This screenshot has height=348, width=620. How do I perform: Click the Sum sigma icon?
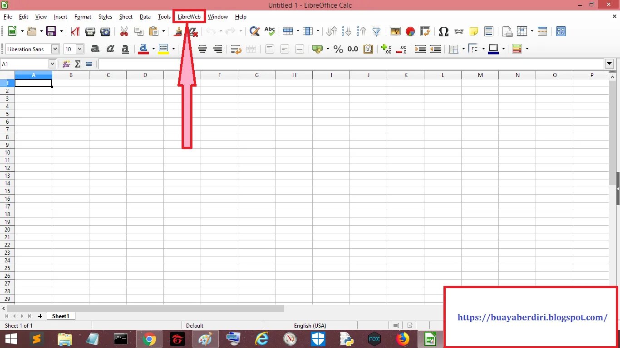click(78, 64)
